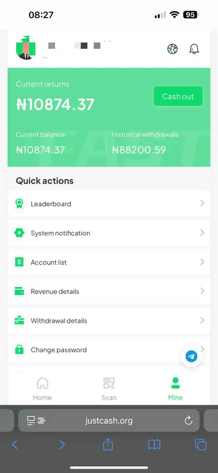Click the Change password padlock icon
Image resolution: width=218 pixels, height=473 pixels.
click(19, 349)
